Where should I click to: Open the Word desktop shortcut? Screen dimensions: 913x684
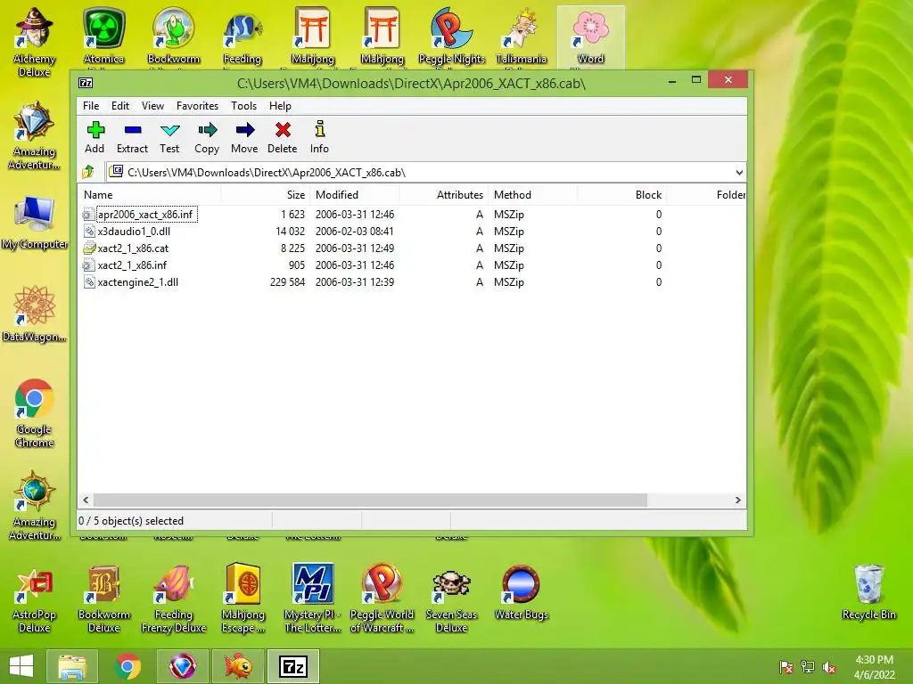click(590, 36)
